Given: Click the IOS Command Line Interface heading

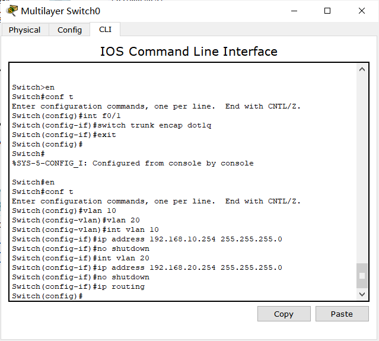Looking at the screenshot, I should (x=189, y=52).
